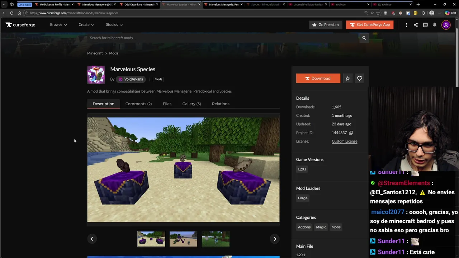Viewport: 459px width, 258px height.
Task: Open the Comments (2) tab
Action: click(138, 104)
